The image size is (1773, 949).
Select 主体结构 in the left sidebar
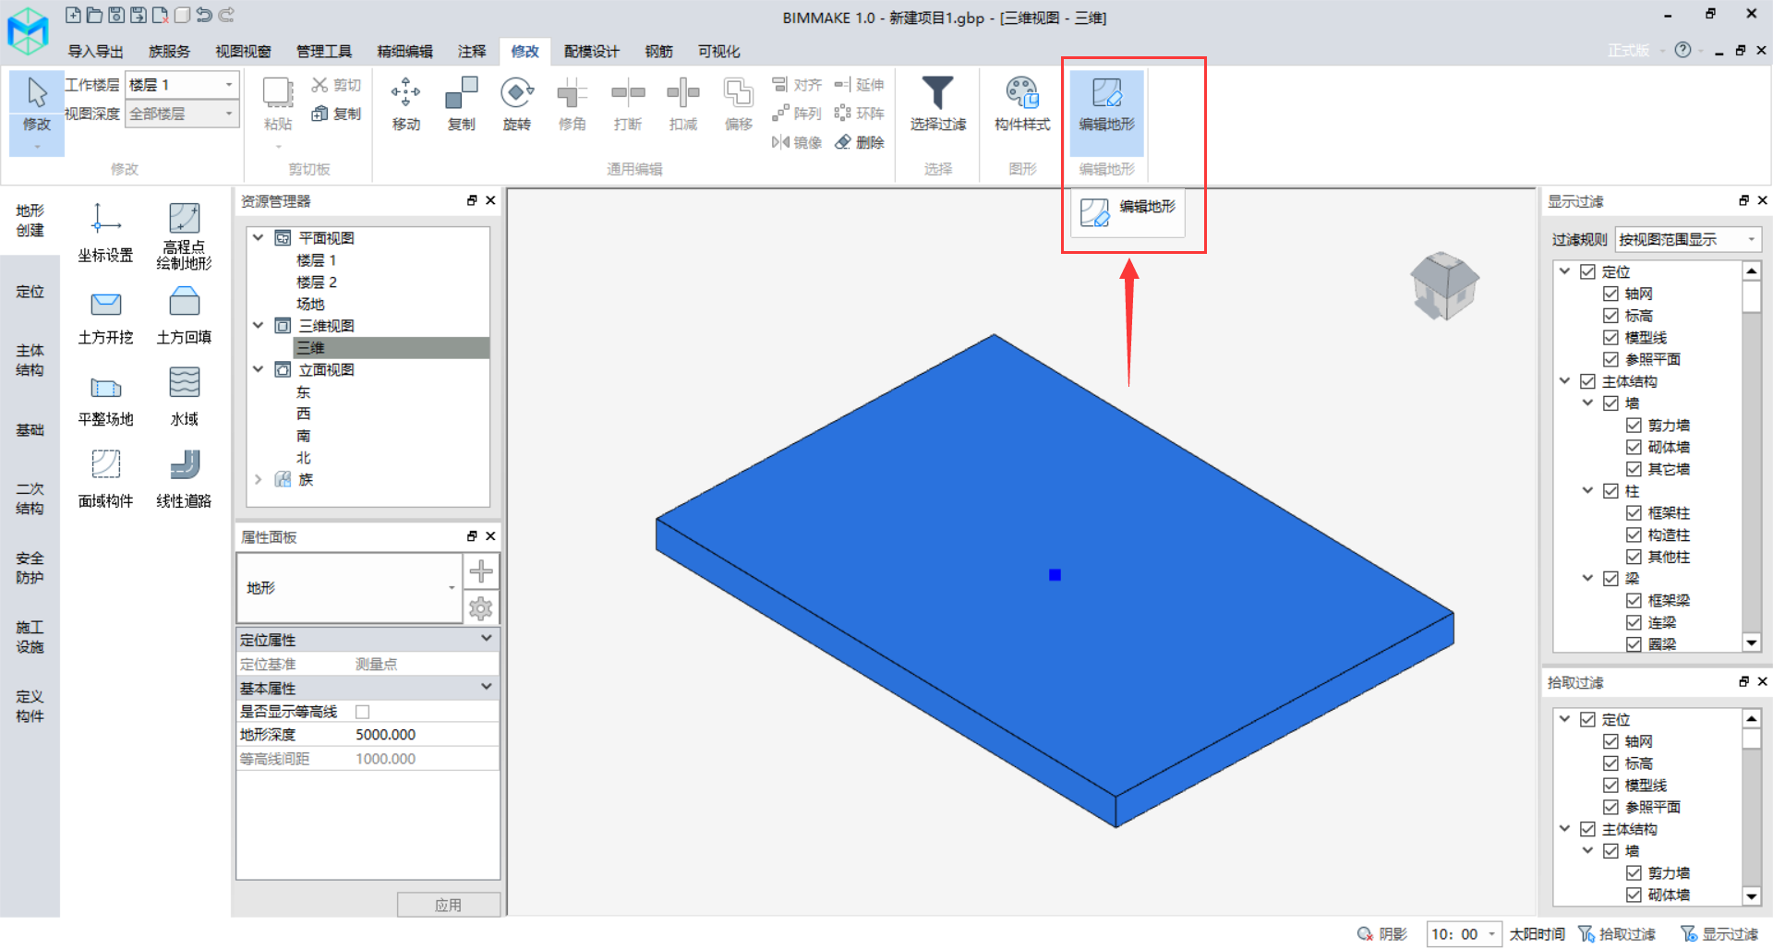(x=30, y=360)
